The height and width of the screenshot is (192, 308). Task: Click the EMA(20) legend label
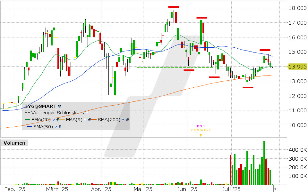pos(41,119)
